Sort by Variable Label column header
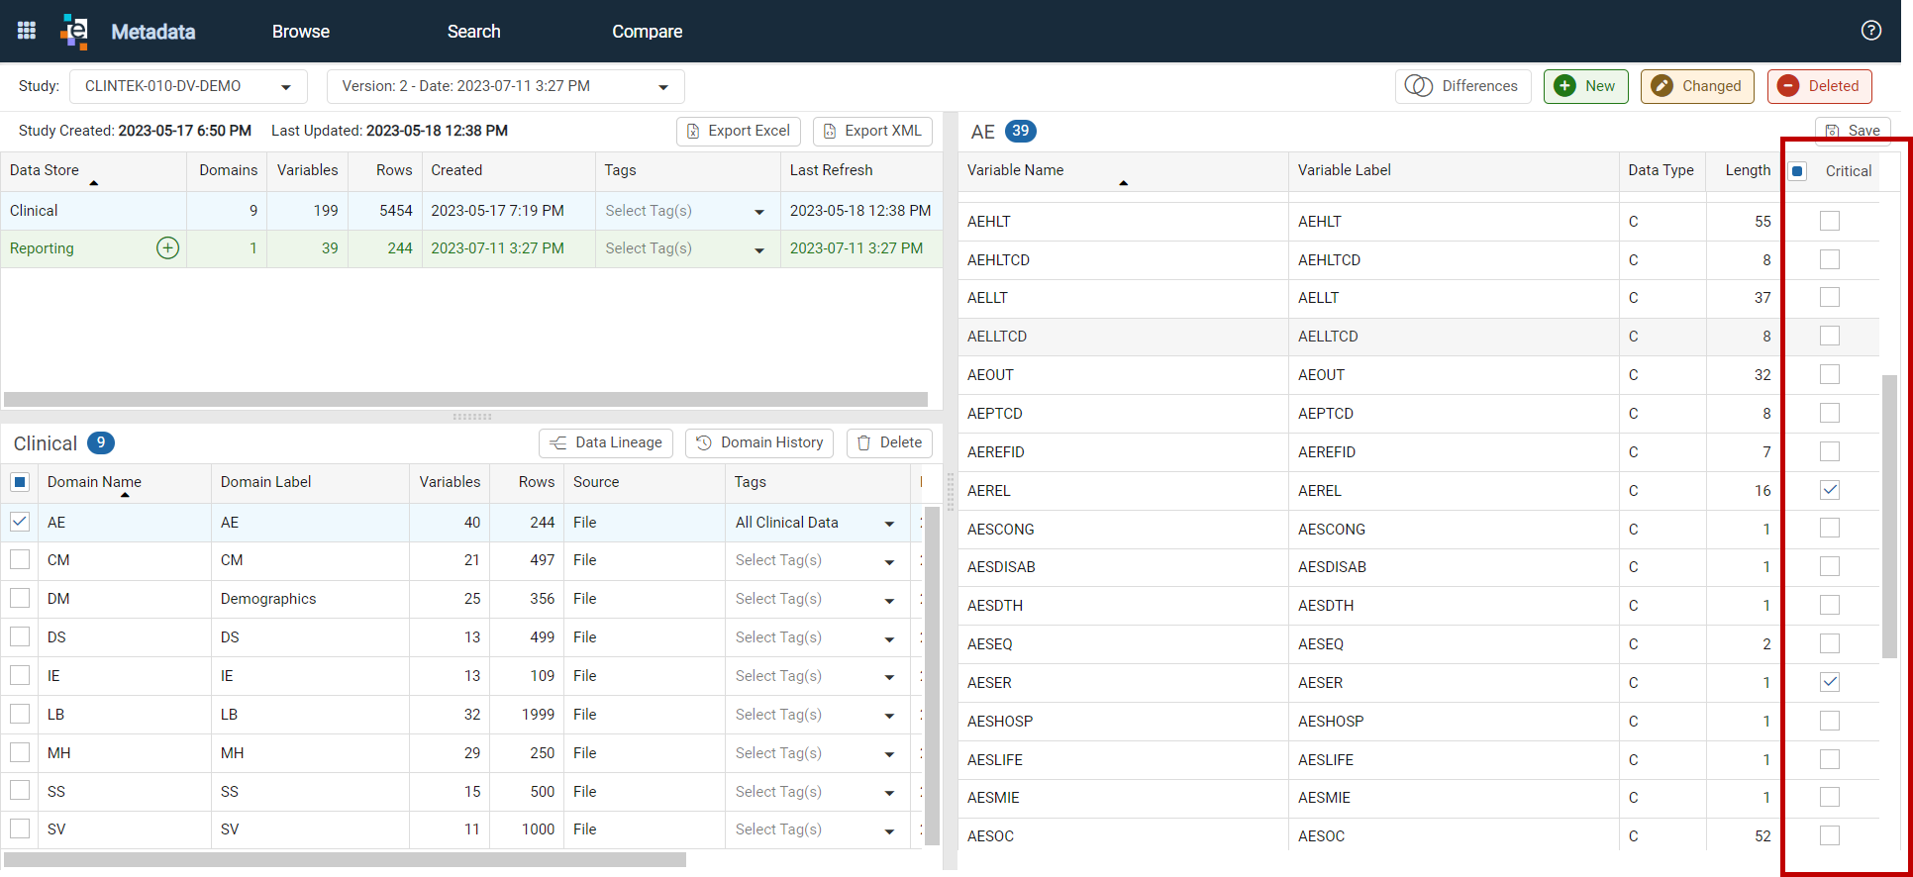1913x877 pixels. pyautogui.click(x=1345, y=170)
